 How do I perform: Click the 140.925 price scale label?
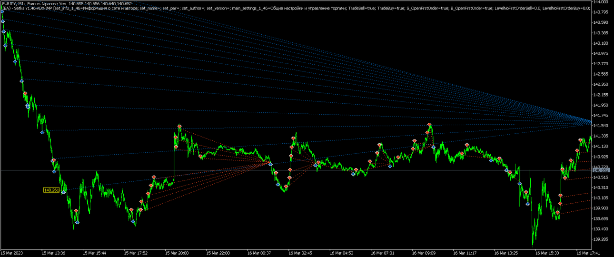coord(601,157)
